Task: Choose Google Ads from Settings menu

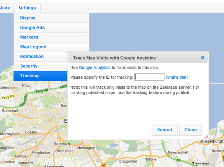Action: point(51,28)
